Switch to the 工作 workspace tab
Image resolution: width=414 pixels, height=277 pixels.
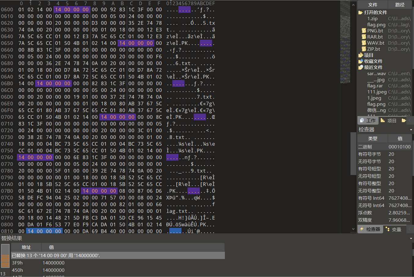coord(368,120)
